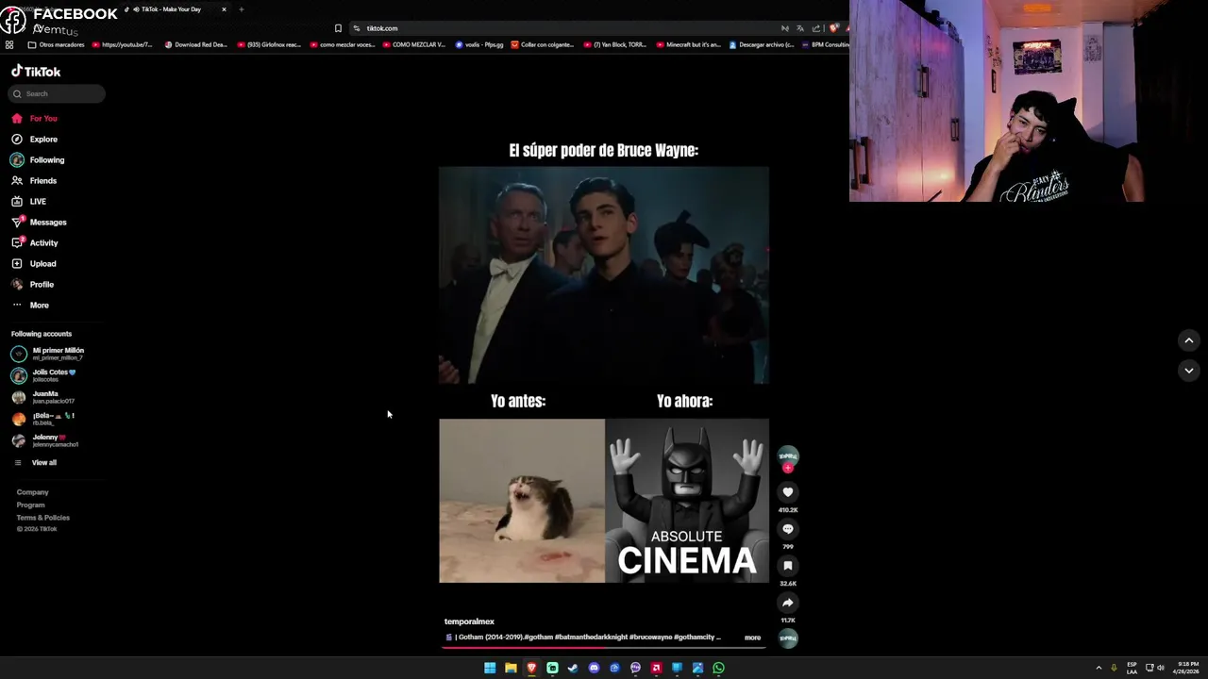The image size is (1208, 679).
Task: Open a new browser tab
Action: 242,9
